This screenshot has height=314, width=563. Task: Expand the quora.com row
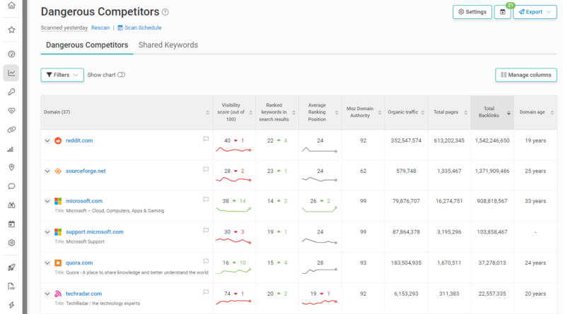click(x=47, y=262)
